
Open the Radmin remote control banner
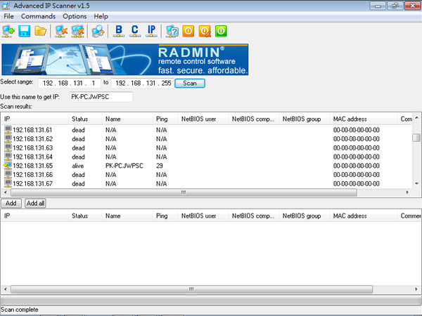click(125, 60)
